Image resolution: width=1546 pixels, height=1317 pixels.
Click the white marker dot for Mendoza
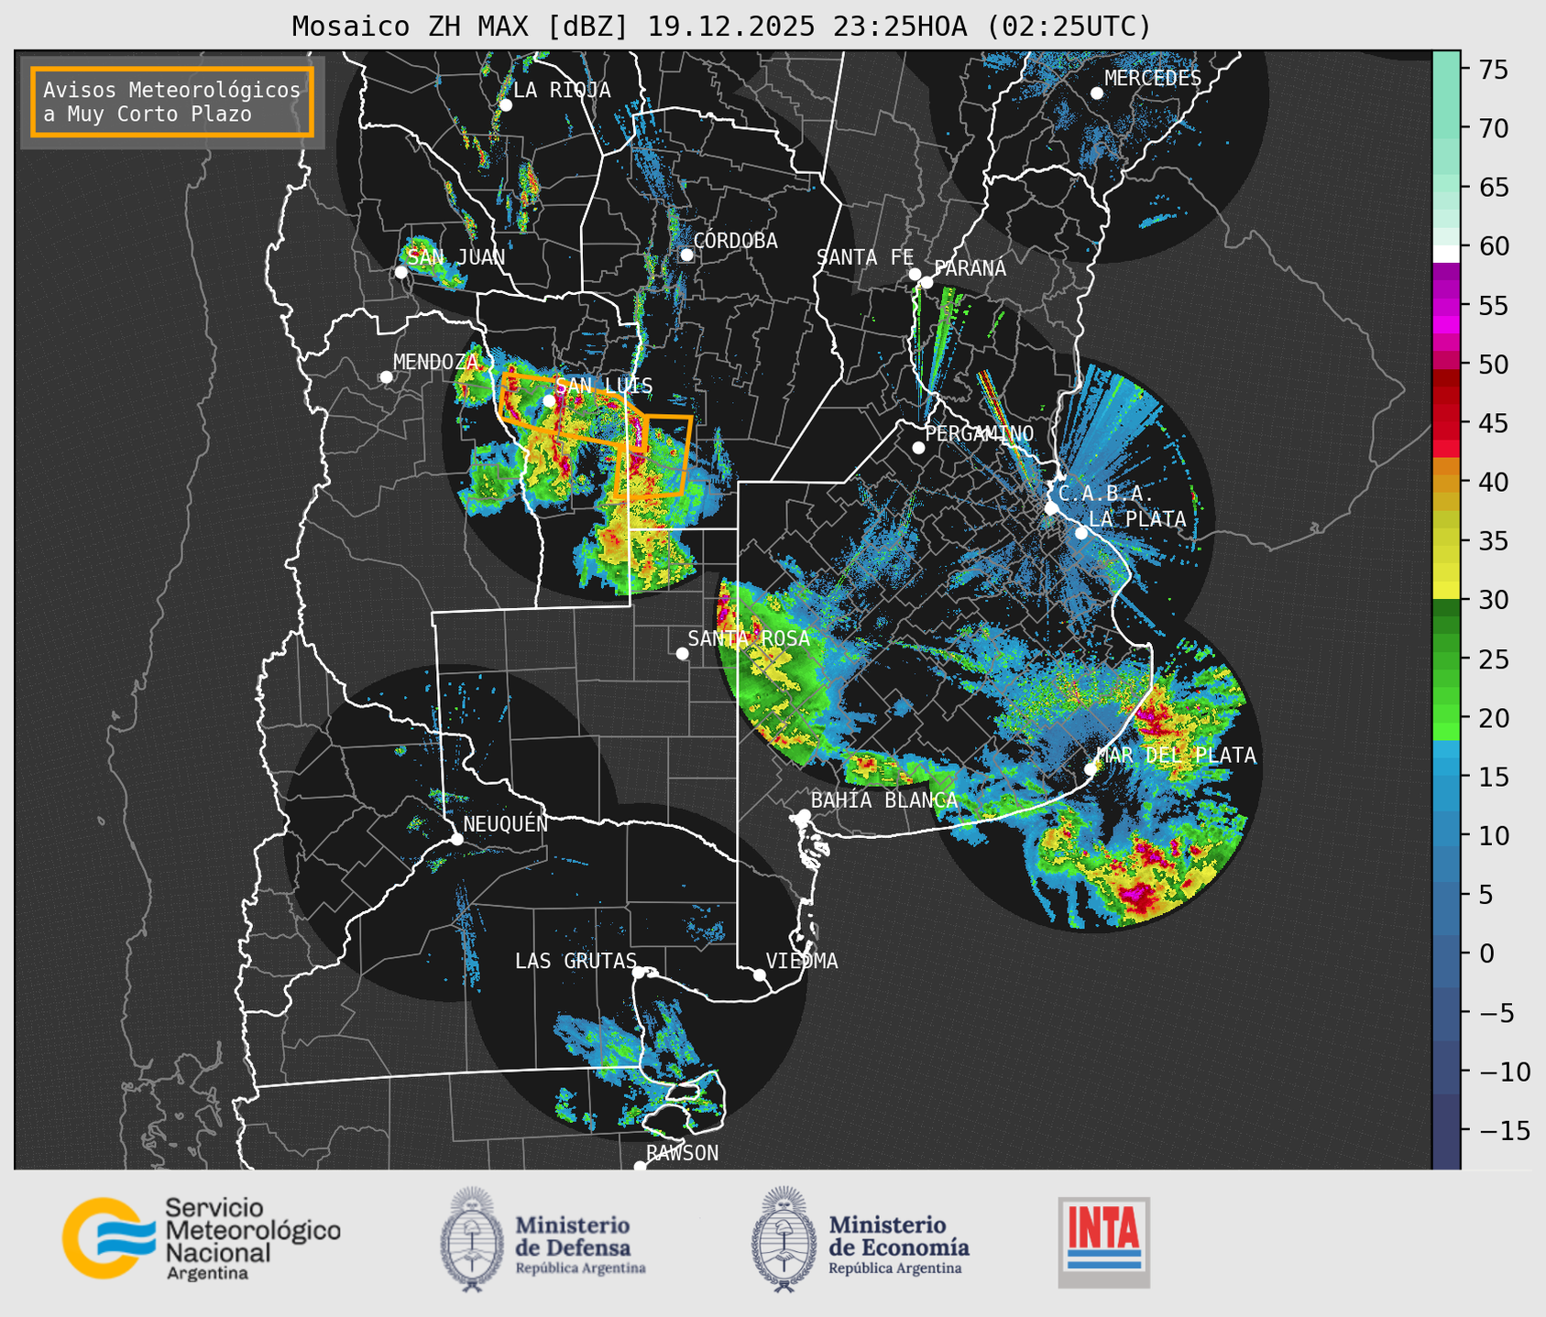[x=387, y=377]
